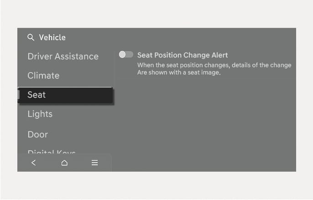
Task: Click the "shown with a seat image" line
Action: tap(179, 72)
